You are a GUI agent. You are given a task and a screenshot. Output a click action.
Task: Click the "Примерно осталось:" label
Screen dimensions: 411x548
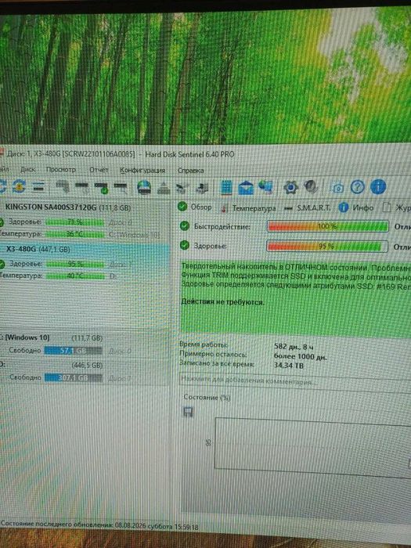tap(213, 354)
